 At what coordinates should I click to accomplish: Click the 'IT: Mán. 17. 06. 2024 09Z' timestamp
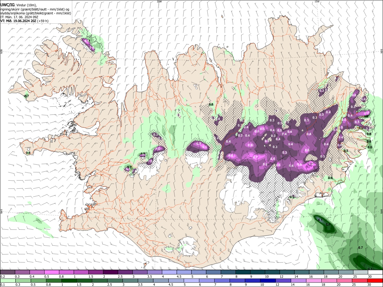tap(19, 17)
